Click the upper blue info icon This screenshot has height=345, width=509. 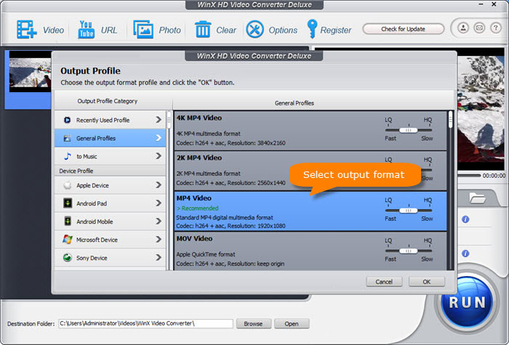pos(465,219)
